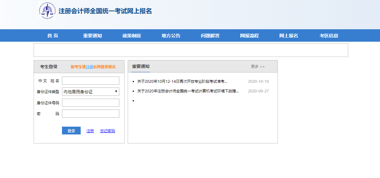Viewport: 380px width, 178px height.
Task: Open 重要通知 navigation menu item
Action: tap(93, 36)
